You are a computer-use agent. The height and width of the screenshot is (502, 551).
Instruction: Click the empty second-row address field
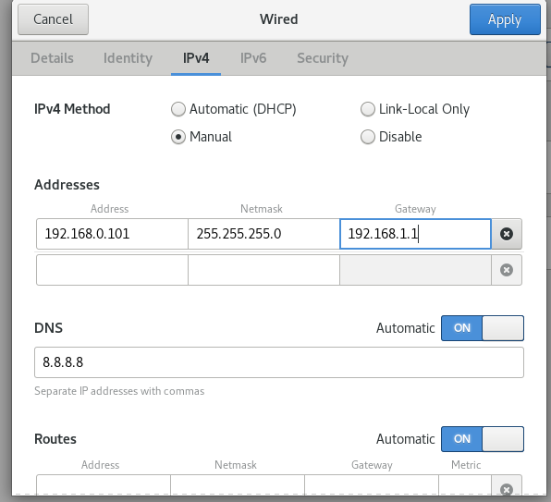[112, 270]
